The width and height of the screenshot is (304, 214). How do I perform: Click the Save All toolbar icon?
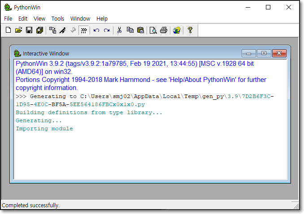click(40, 30)
